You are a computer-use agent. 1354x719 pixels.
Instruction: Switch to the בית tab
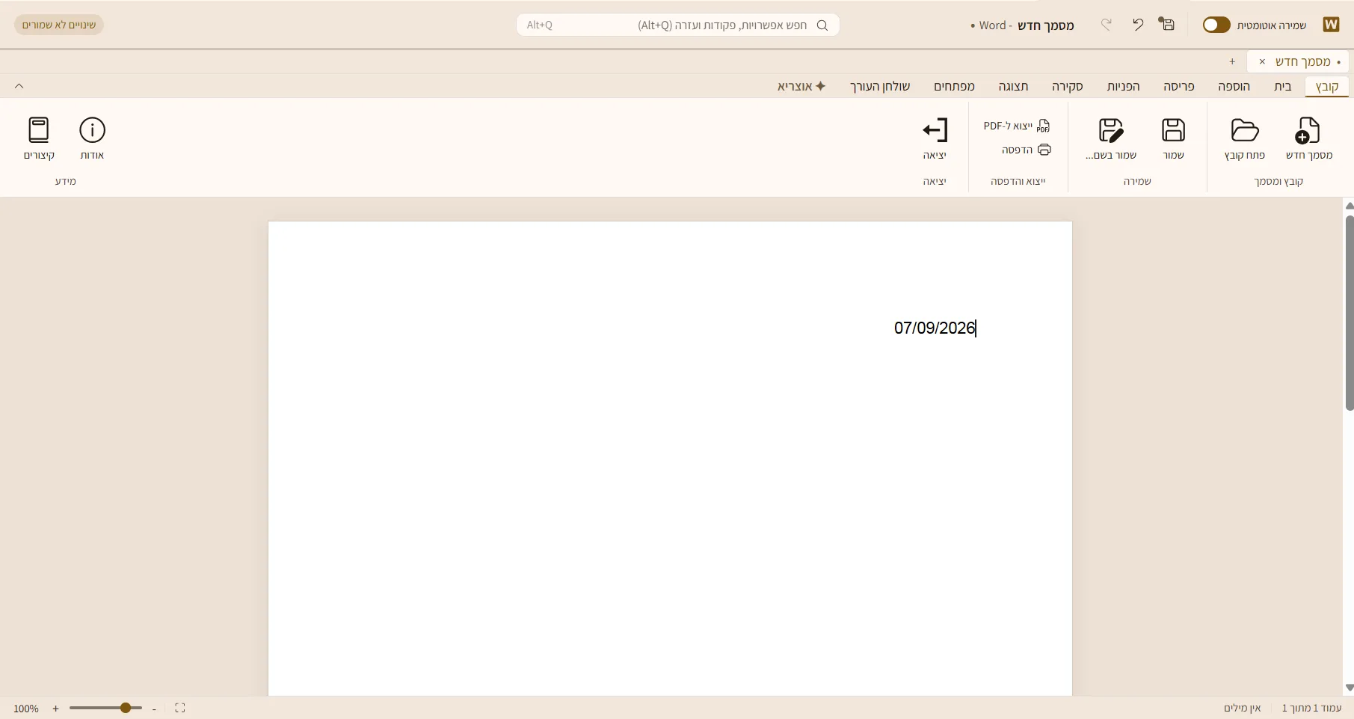pyautogui.click(x=1283, y=86)
